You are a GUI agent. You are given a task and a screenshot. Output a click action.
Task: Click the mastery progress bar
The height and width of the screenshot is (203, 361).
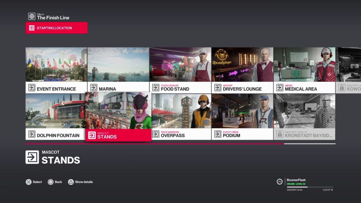pyautogui.click(x=310, y=187)
